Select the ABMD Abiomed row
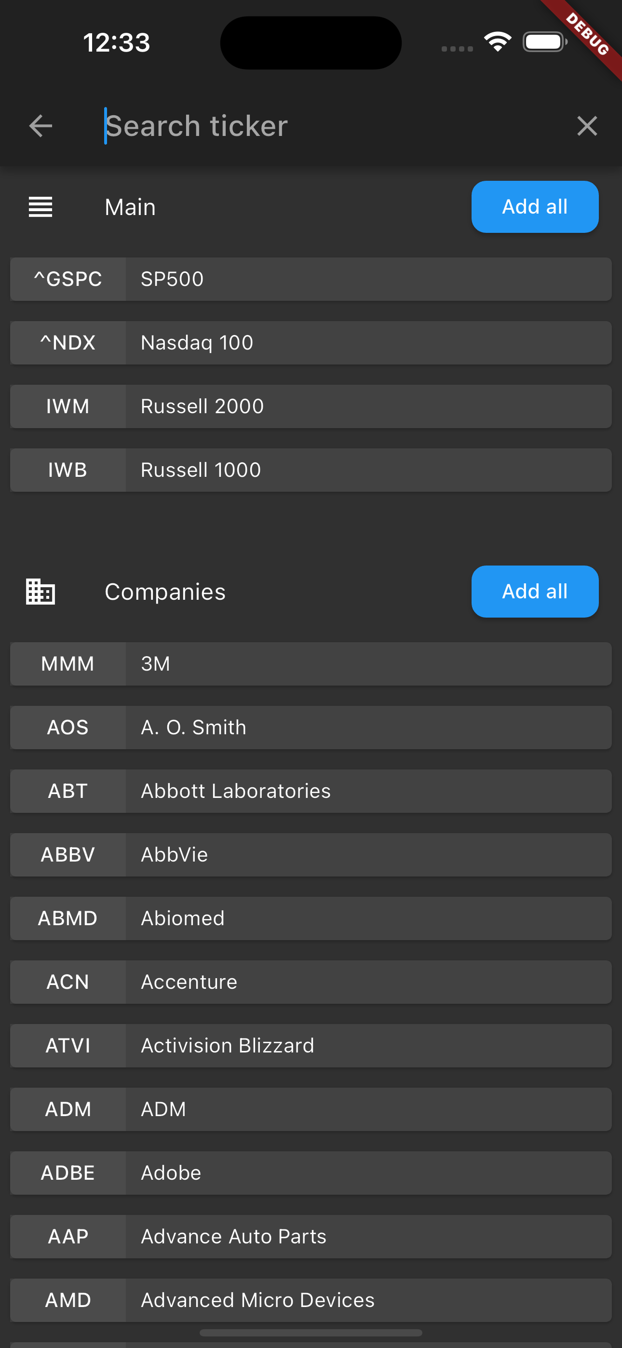 tap(311, 918)
